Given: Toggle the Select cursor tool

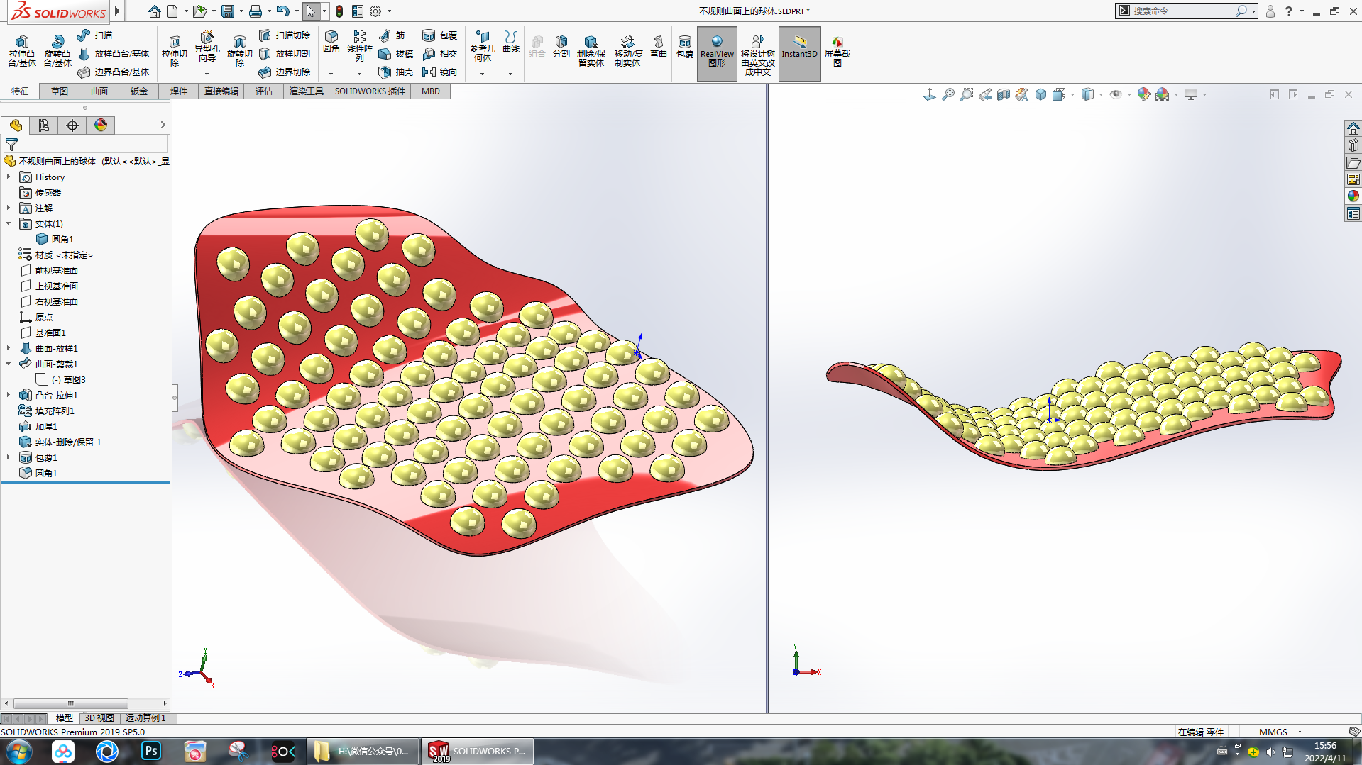Looking at the screenshot, I should pyautogui.click(x=311, y=11).
